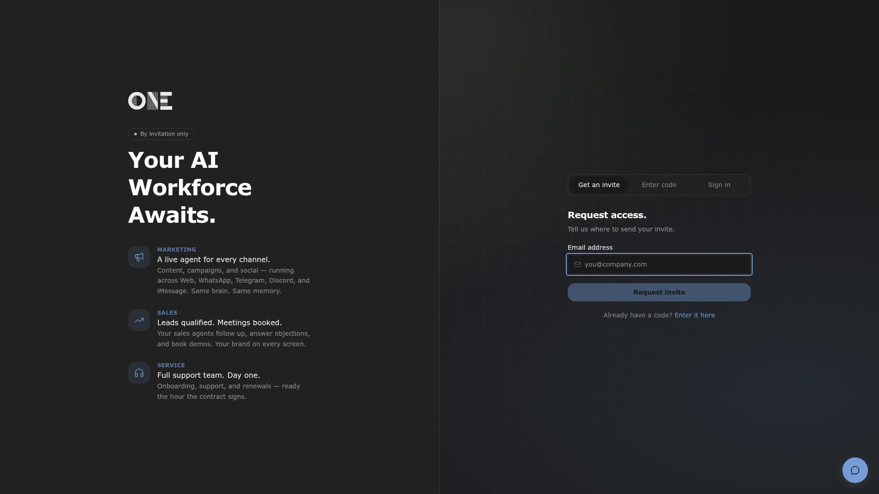Screen dimensions: 879x494
Task: Switch to the Enter code tab
Action: coord(659,185)
